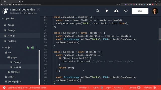Open See previous saves link
The image size is (161, 90).
click(x=28, y=13)
